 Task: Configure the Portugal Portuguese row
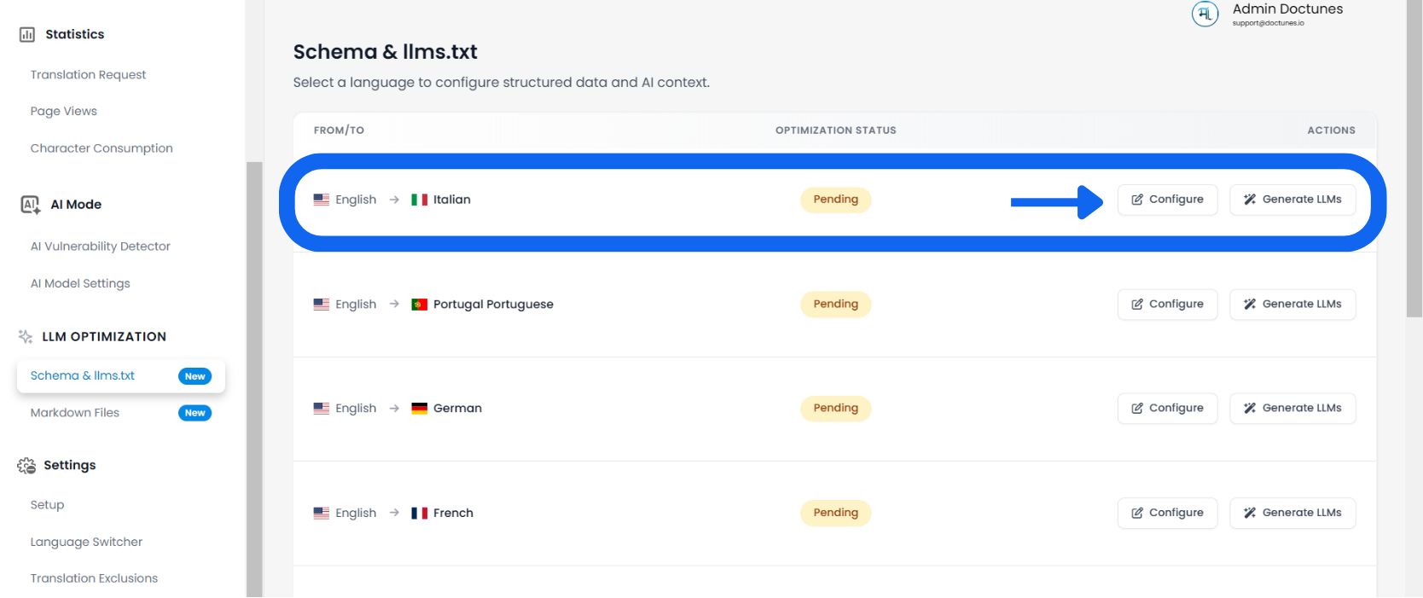(x=1167, y=305)
